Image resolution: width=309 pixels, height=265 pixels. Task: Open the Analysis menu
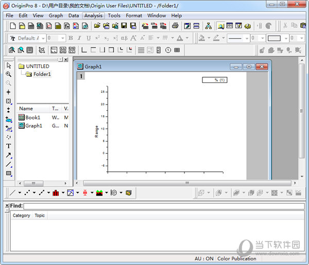[93, 15]
